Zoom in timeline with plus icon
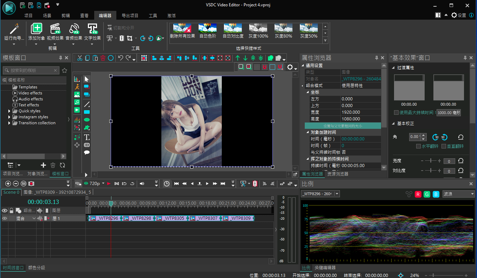Viewport: 477px width, 278px height. pos(8,183)
